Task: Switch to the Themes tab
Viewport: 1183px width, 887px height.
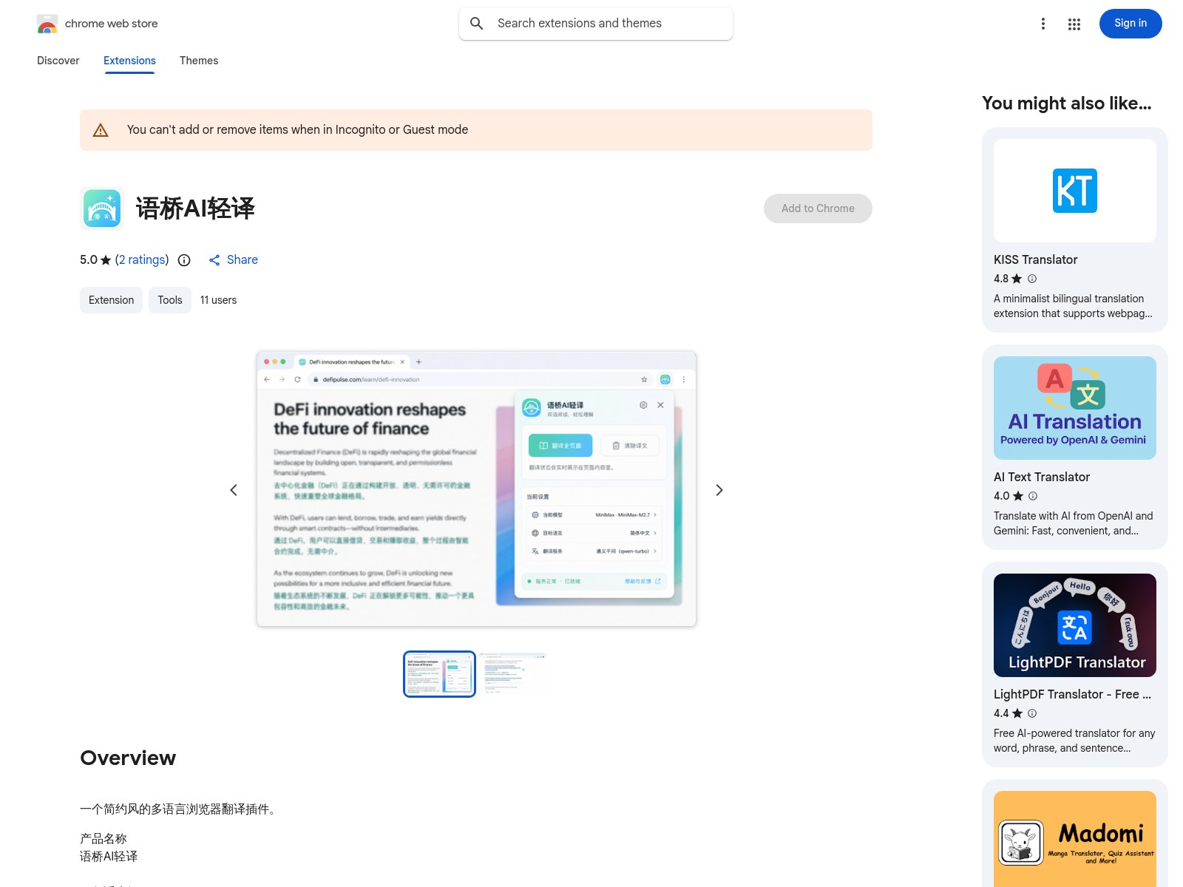Action: click(199, 61)
